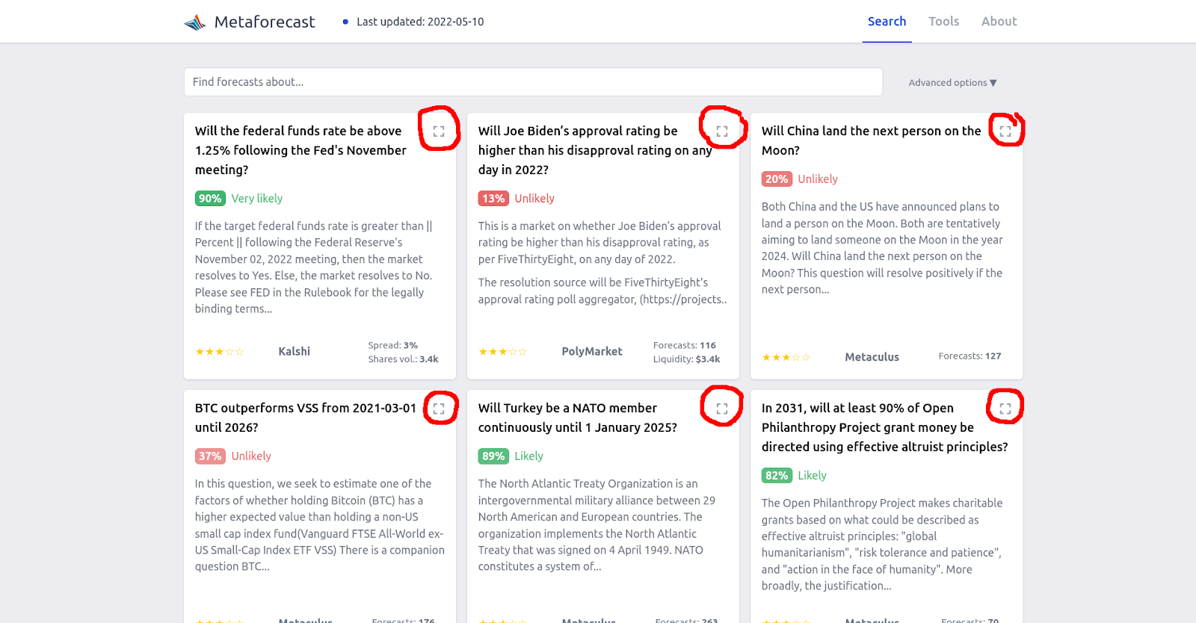Click the Metaforecast site title
Screen dimensions: 1196x623
point(265,22)
